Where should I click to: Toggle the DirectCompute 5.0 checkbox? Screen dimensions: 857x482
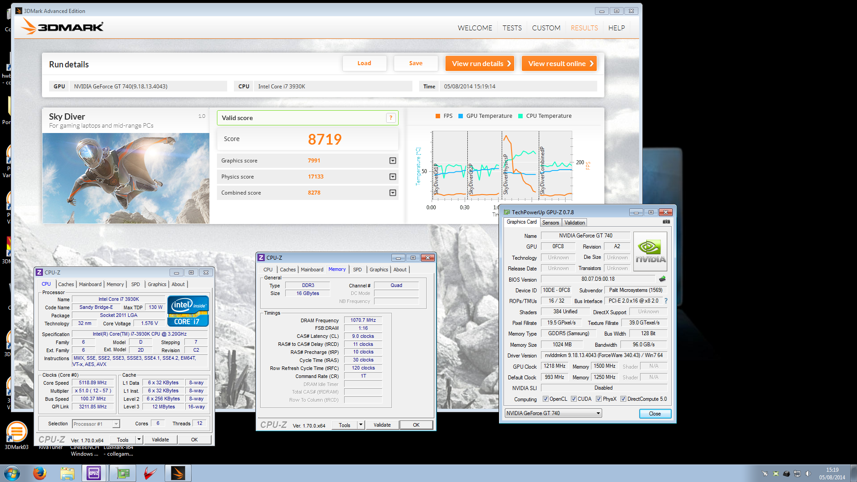[x=623, y=399]
